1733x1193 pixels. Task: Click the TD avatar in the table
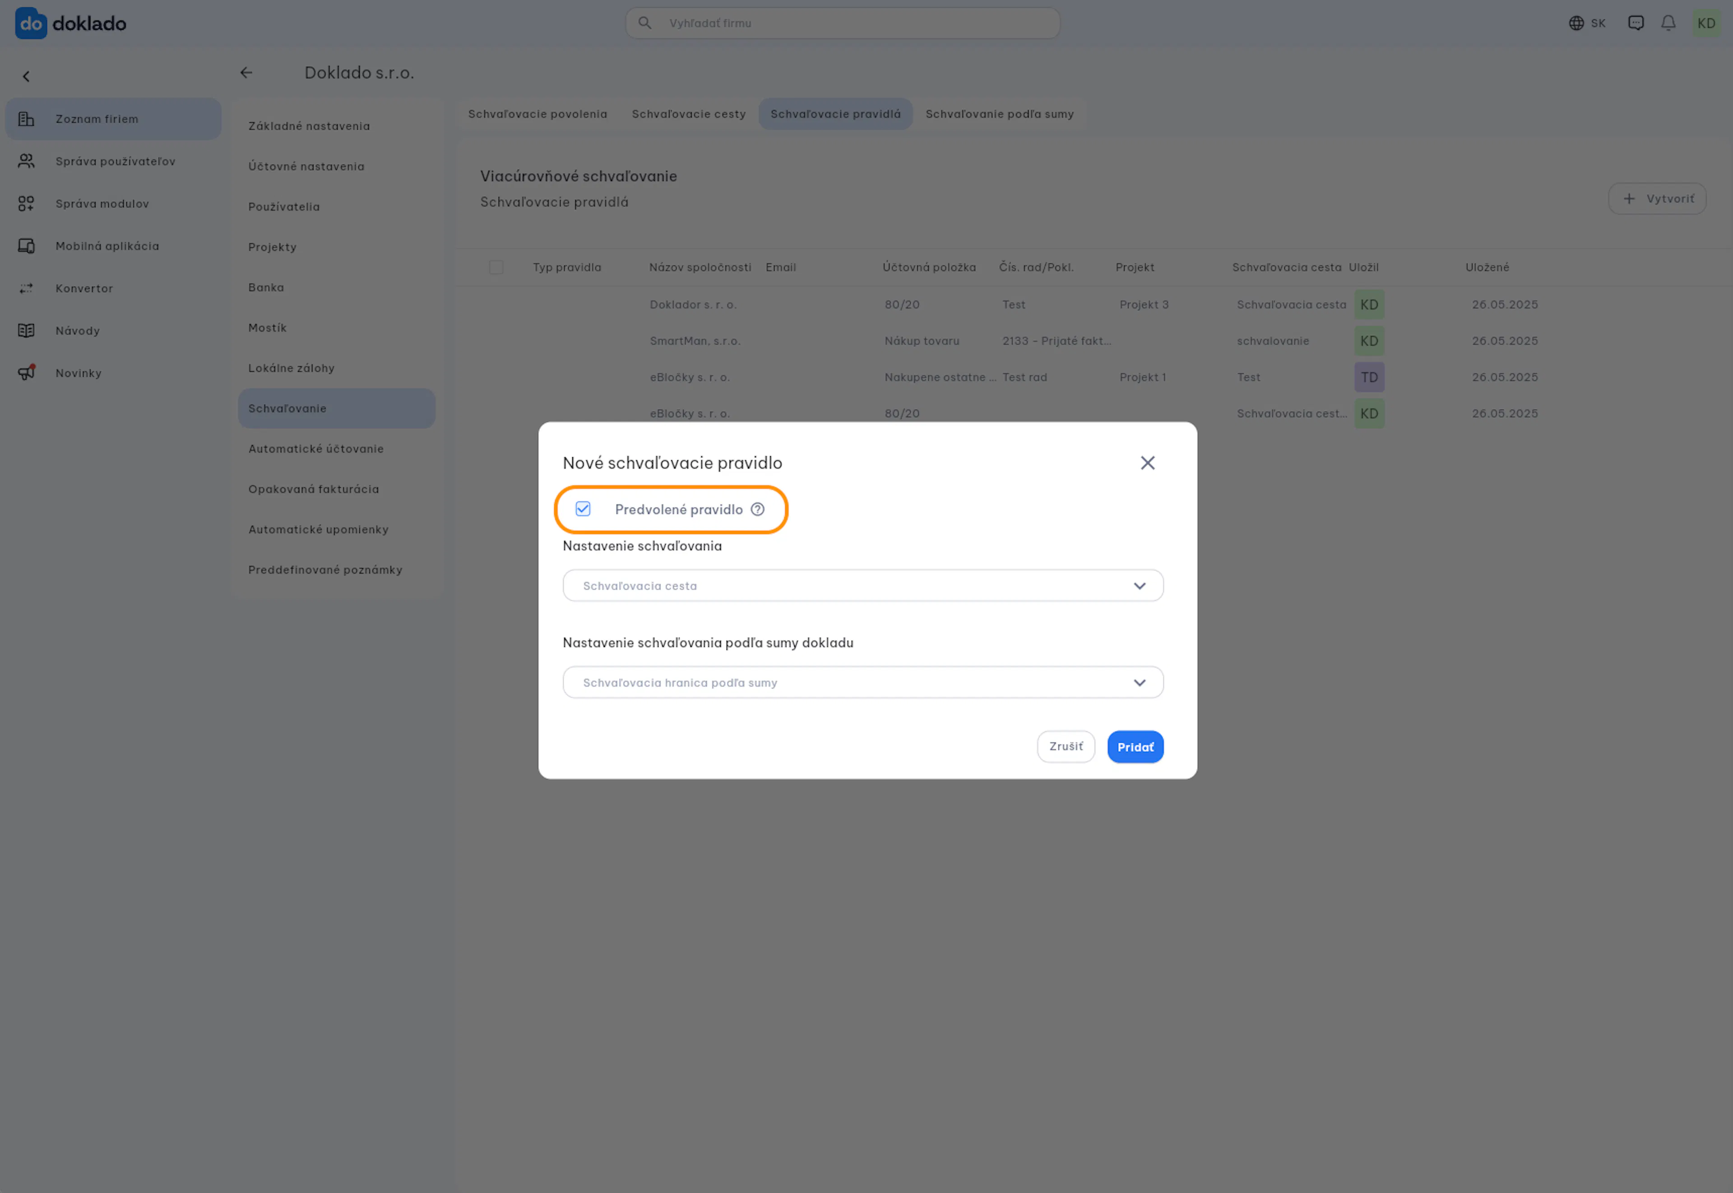coord(1369,378)
